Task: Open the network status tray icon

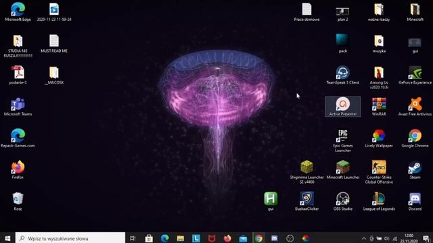Action: coord(395,238)
